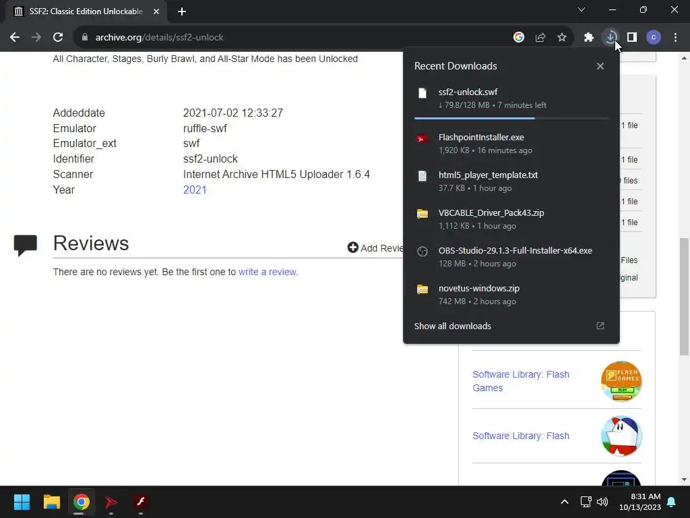Open volume control in tray
The height and width of the screenshot is (518, 690).
pyautogui.click(x=602, y=502)
